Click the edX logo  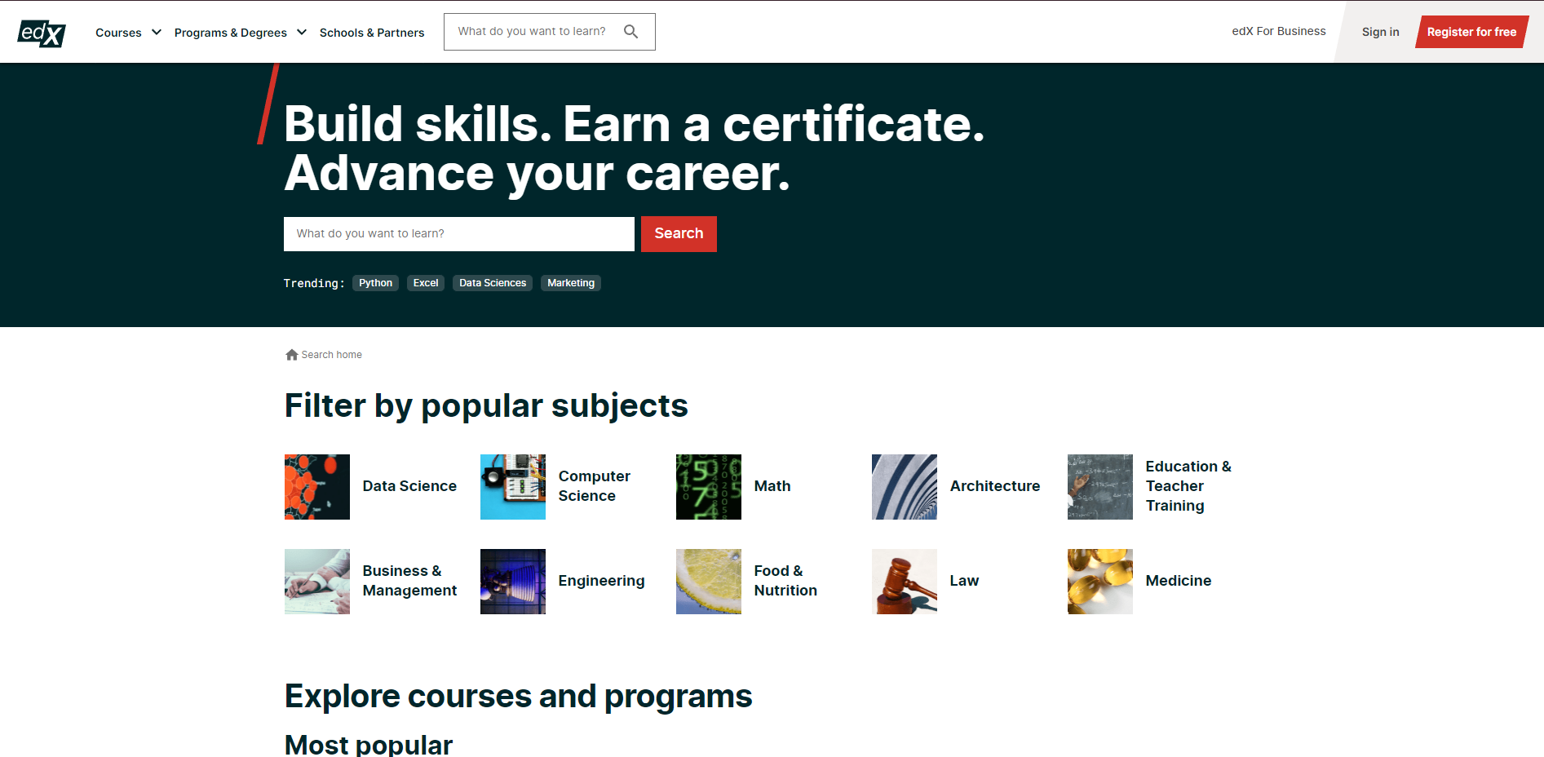click(x=42, y=33)
